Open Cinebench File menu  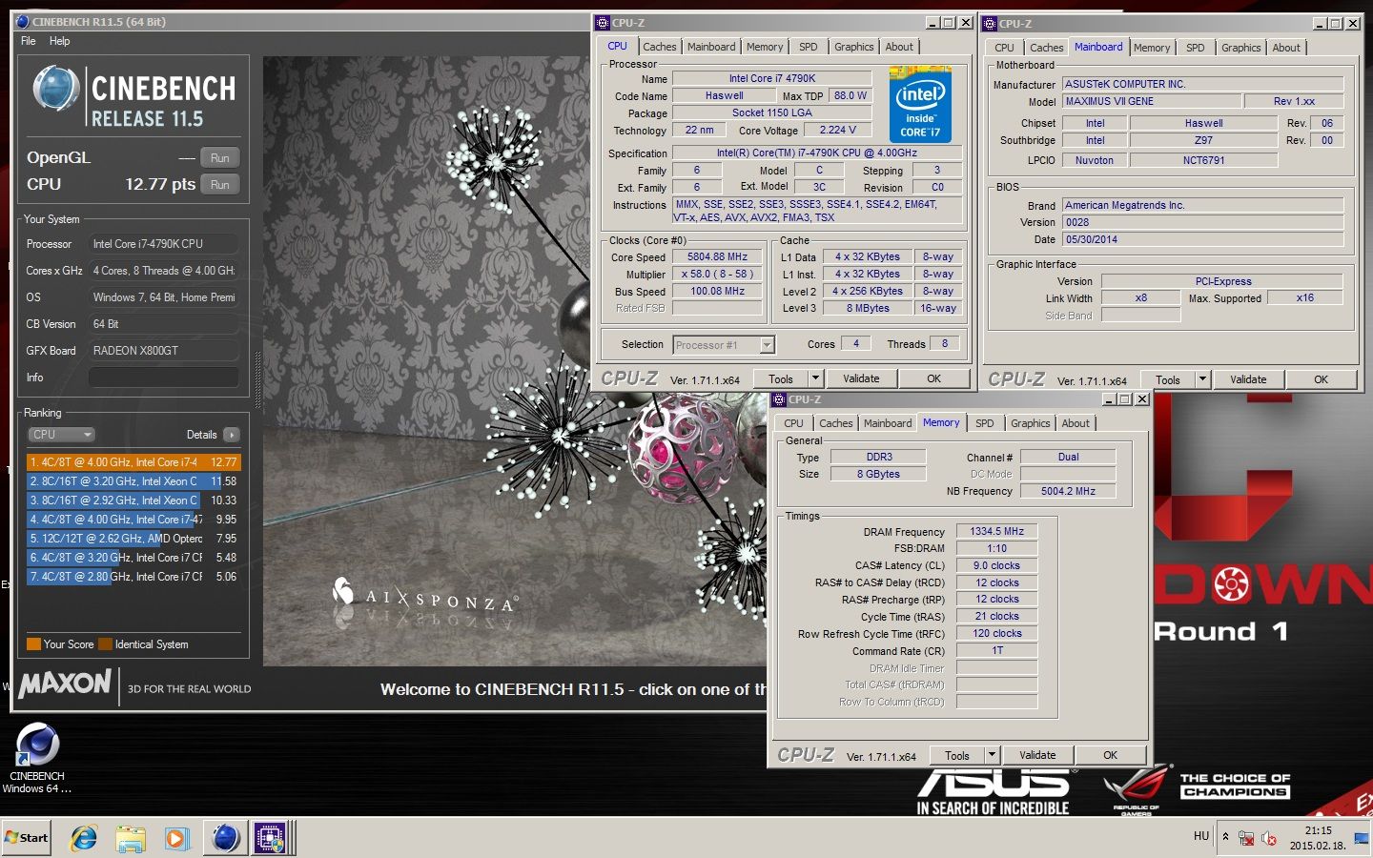pos(29,41)
